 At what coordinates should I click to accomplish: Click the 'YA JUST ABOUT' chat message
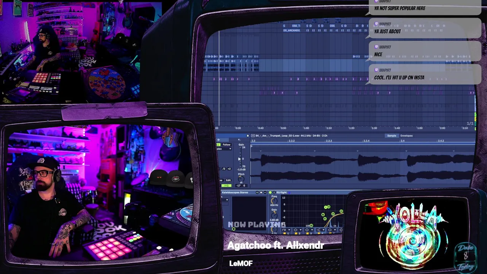click(x=387, y=32)
